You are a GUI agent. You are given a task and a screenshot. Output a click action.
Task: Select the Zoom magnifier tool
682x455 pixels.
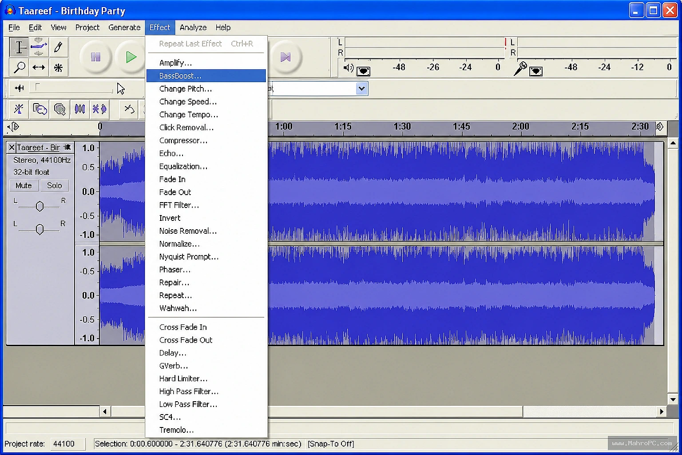click(x=19, y=68)
